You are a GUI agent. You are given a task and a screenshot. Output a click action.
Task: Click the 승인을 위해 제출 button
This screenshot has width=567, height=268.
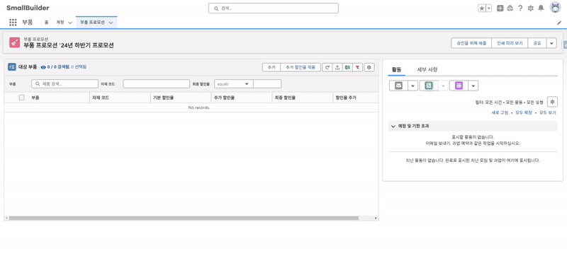point(471,43)
